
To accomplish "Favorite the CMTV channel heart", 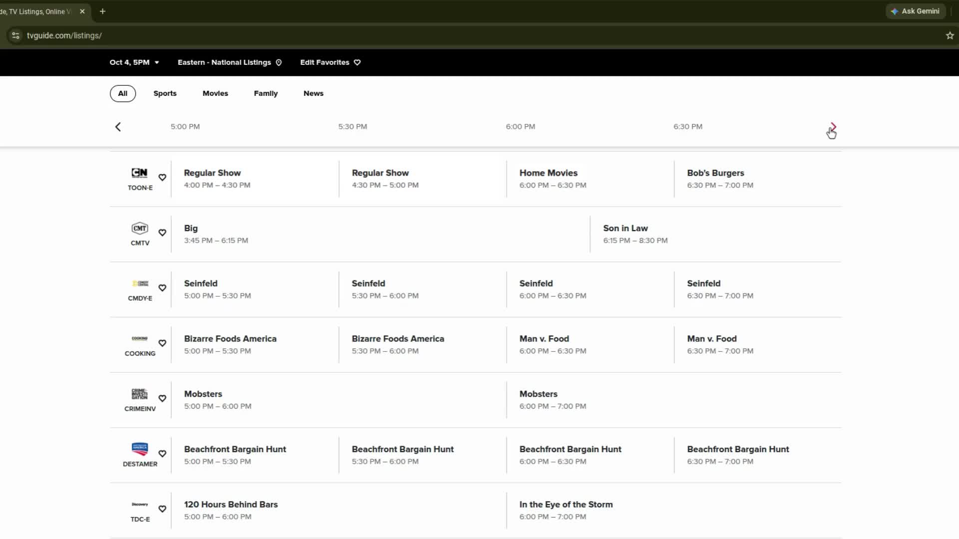I will point(162,233).
